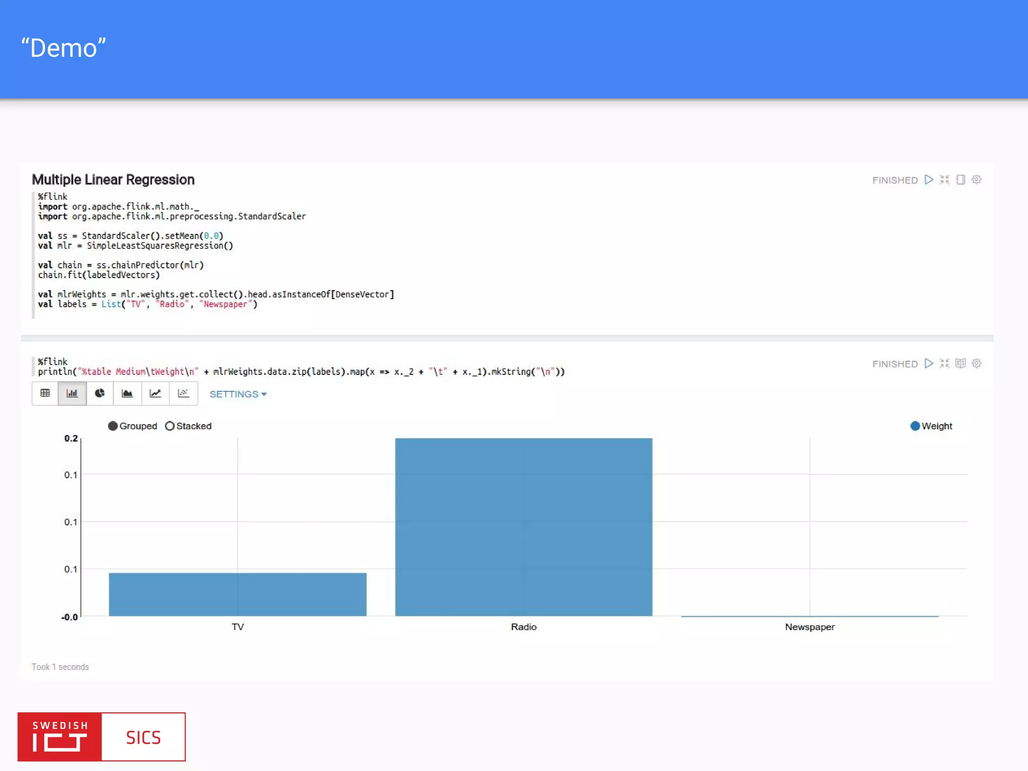1028x771 pixels.
Task: Click the TV bar in chart
Action: pyautogui.click(x=237, y=594)
